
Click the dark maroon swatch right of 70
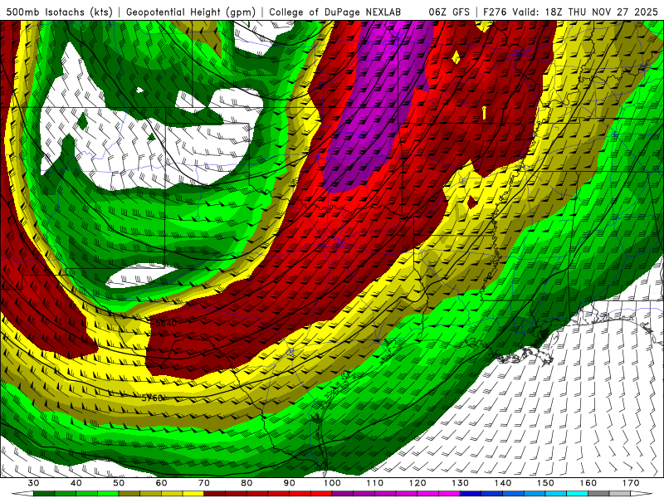(215, 494)
